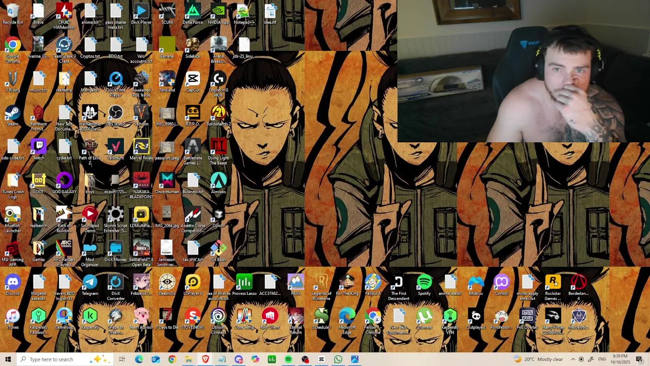Open the TeamSpeak 3 Client shortcut
Viewport: 650px width, 366px height.
pyautogui.click(x=64, y=50)
